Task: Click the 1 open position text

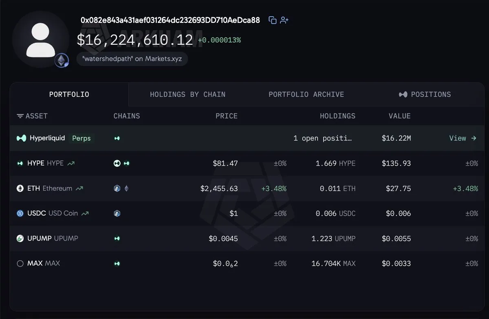Action: click(322, 138)
